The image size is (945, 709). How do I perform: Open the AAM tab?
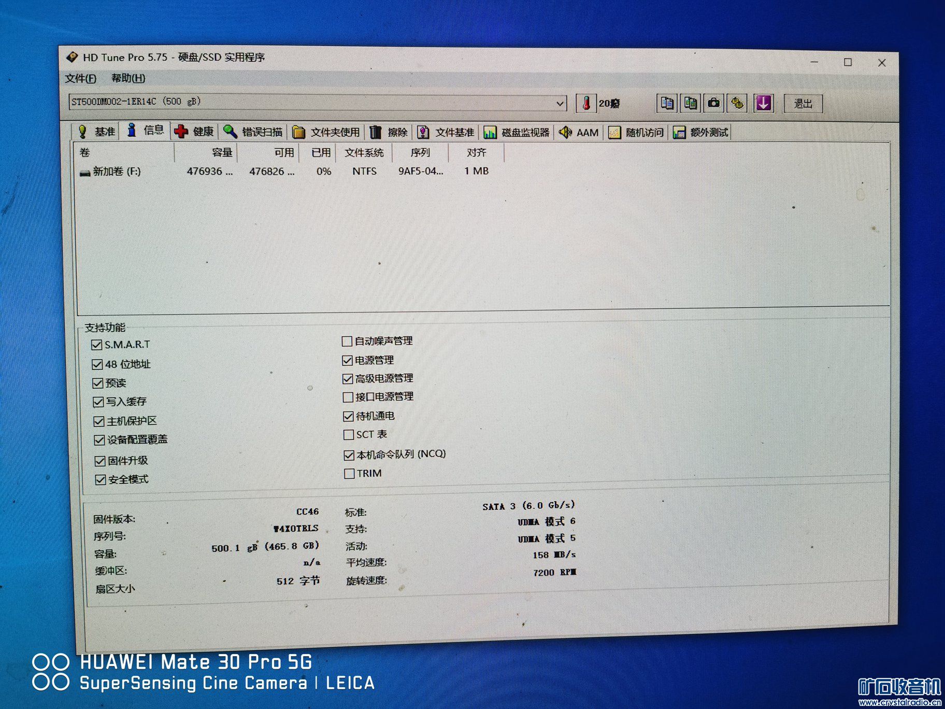[579, 133]
